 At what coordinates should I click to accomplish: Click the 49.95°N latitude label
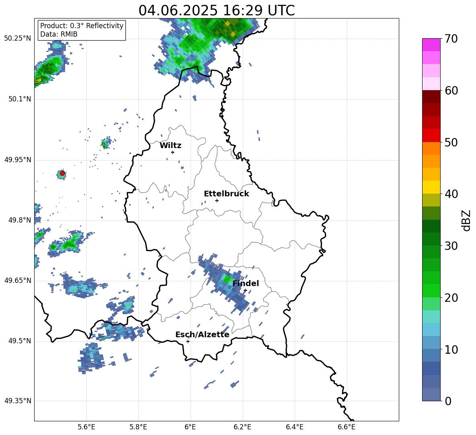(x=18, y=160)
